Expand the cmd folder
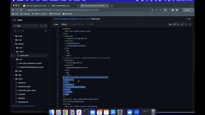The width and height of the screenshot is (205, 115). click(13, 40)
